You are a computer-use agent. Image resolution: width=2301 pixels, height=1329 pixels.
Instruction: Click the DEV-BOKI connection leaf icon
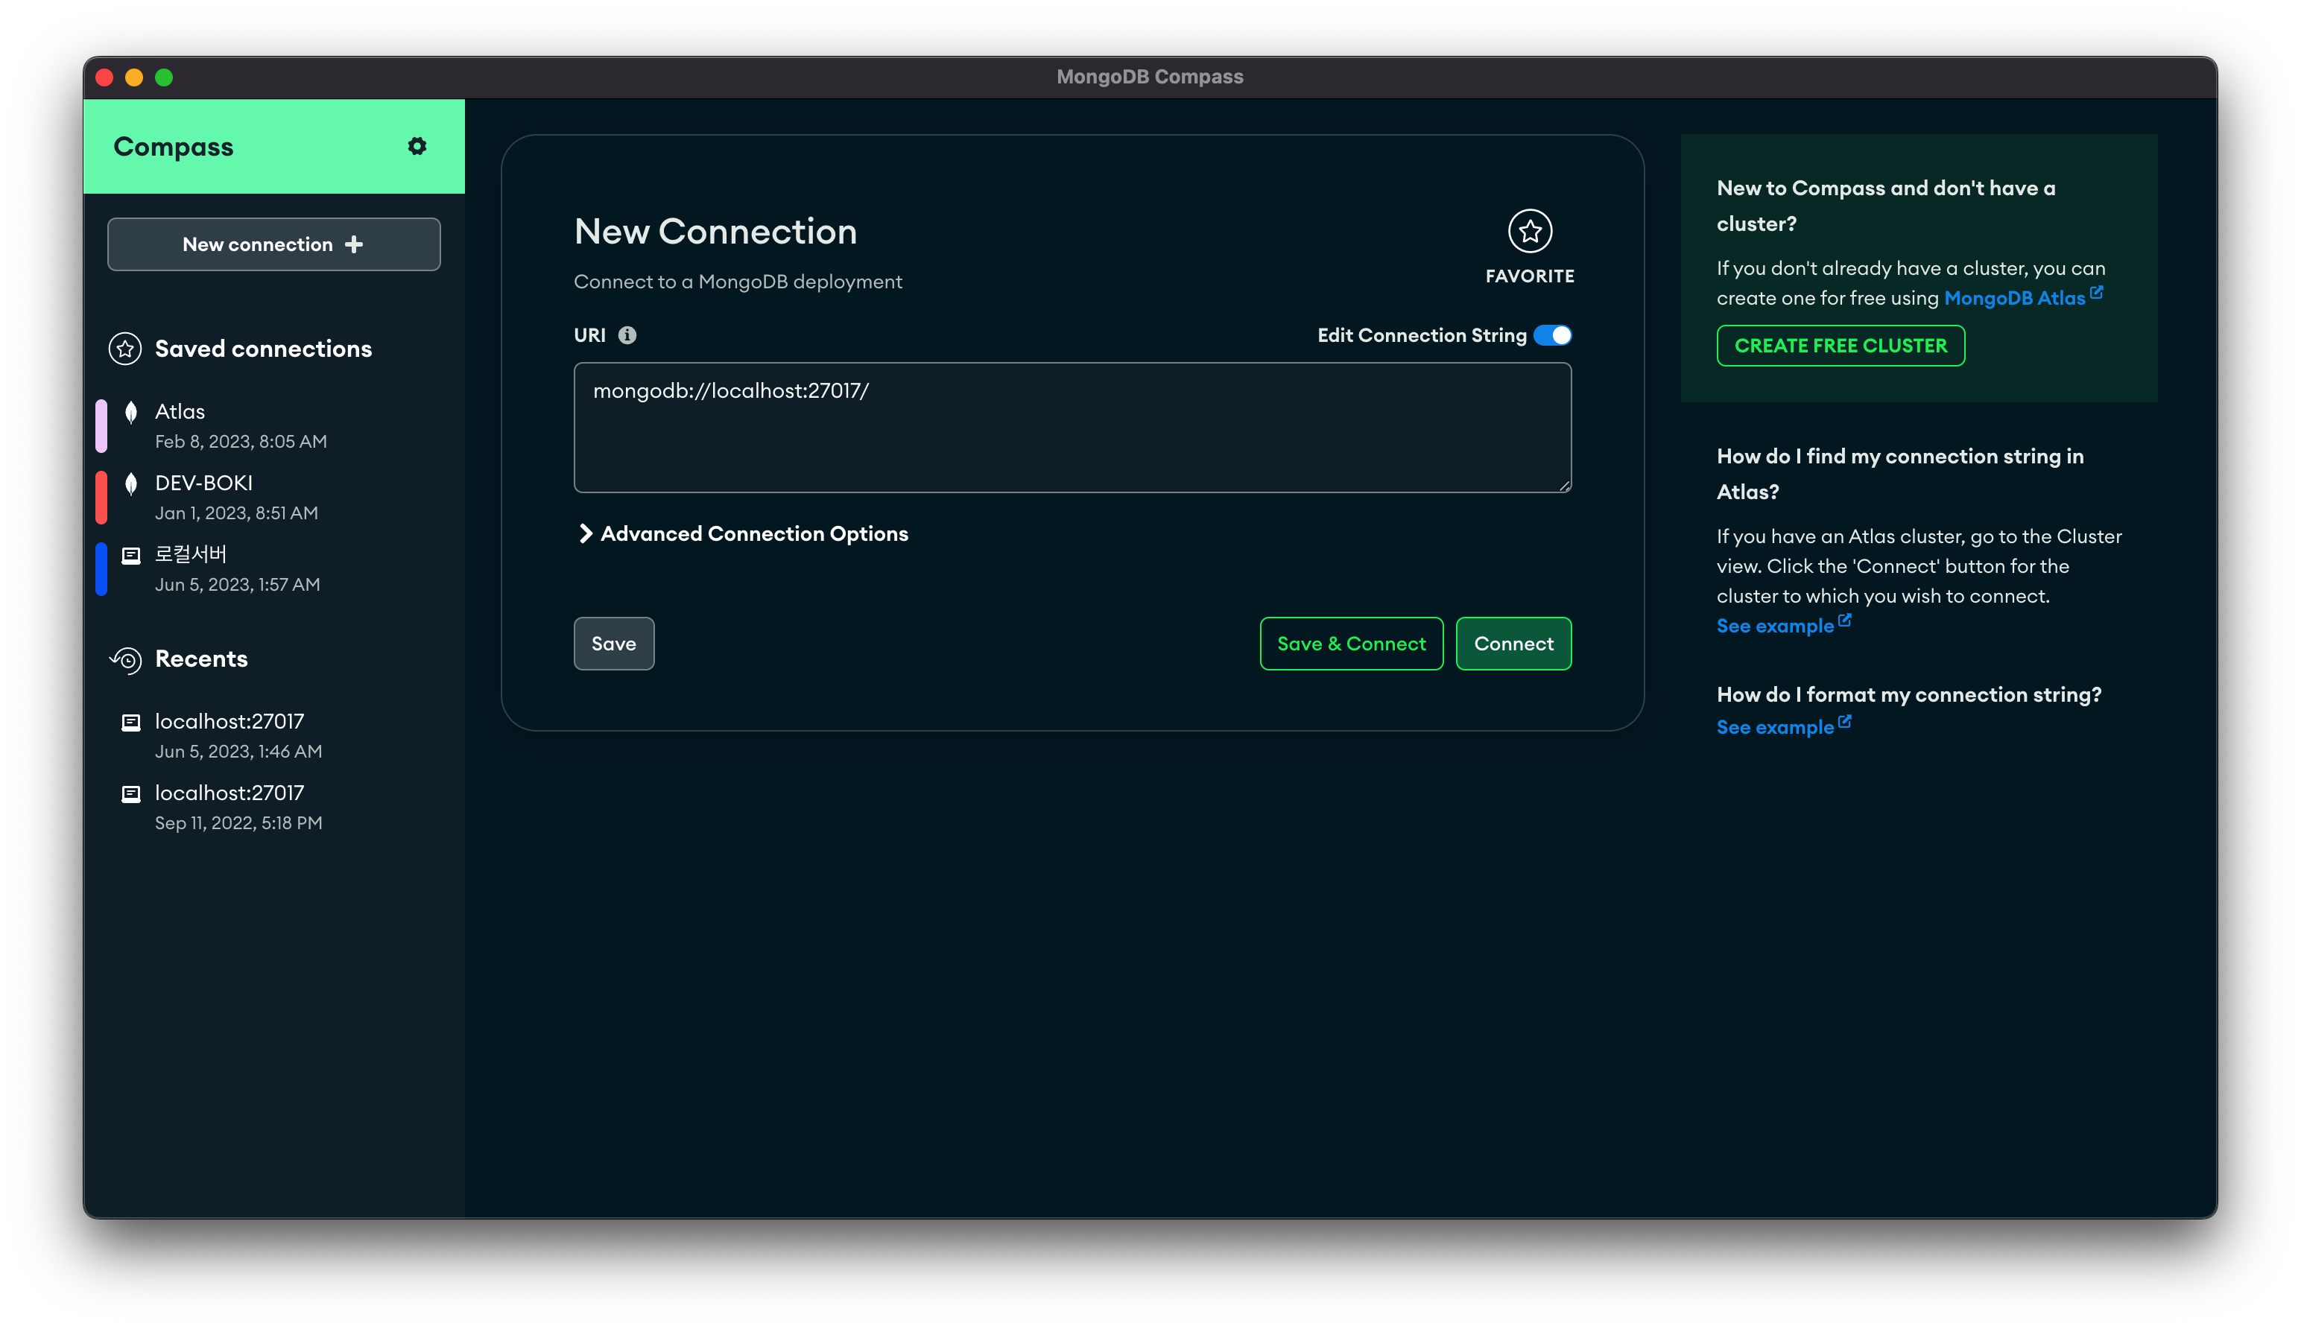pos(131,483)
